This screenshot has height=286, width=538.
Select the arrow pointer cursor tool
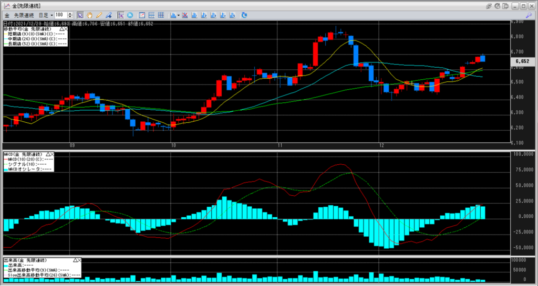click(x=80, y=15)
